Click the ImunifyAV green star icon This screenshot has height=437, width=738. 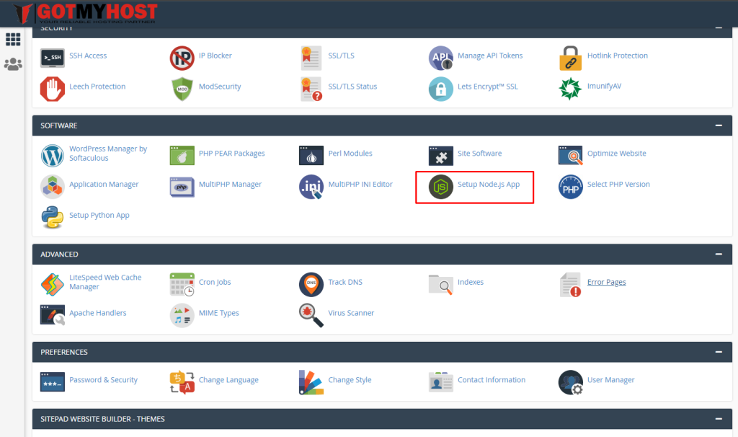pos(570,89)
